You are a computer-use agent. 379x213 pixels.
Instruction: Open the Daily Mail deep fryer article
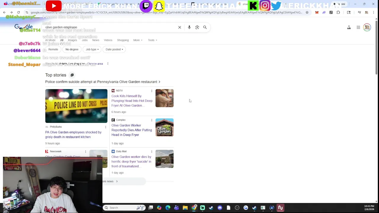pyautogui.click(x=131, y=162)
